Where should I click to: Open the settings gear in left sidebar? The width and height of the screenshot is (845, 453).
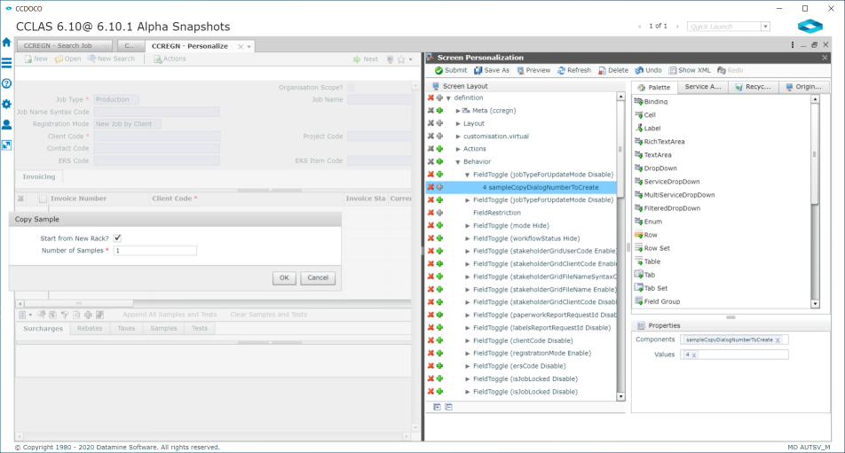(x=6, y=104)
